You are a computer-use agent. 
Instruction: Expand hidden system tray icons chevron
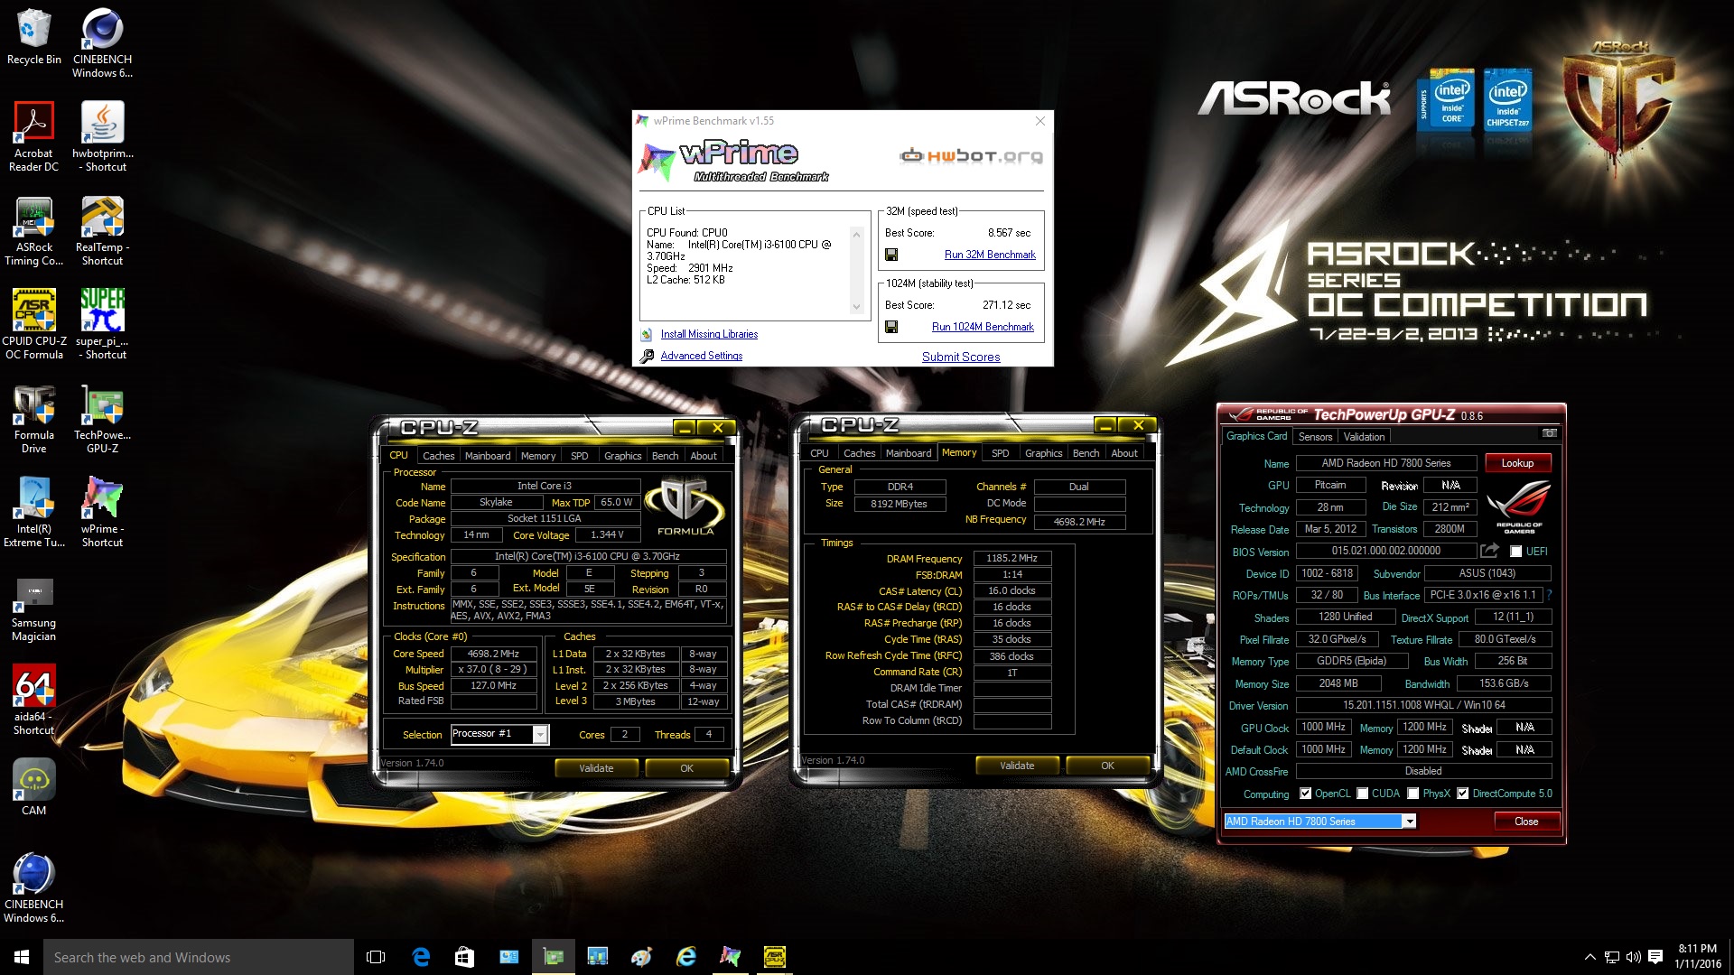click(x=1589, y=957)
